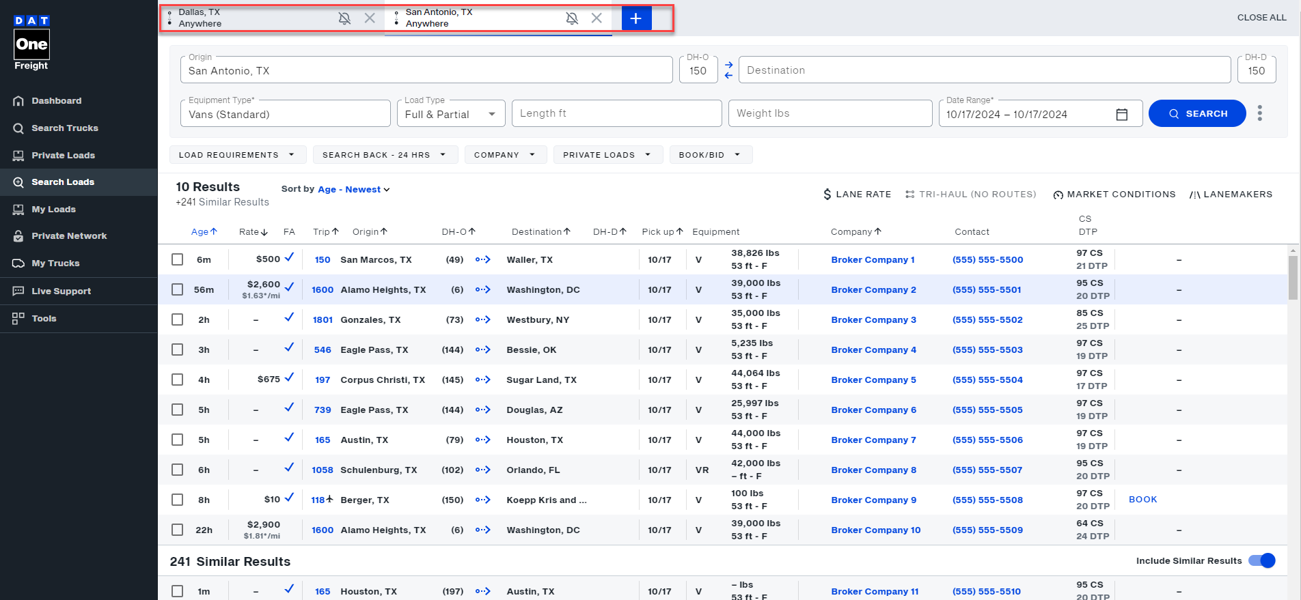Close the San Antonio, TX search tab

coord(597,18)
